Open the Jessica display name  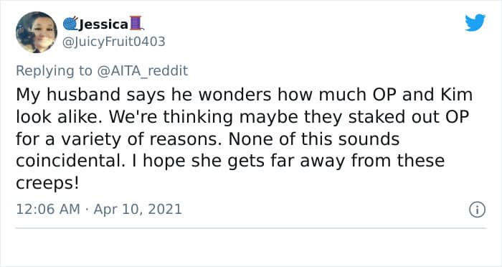(x=103, y=24)
